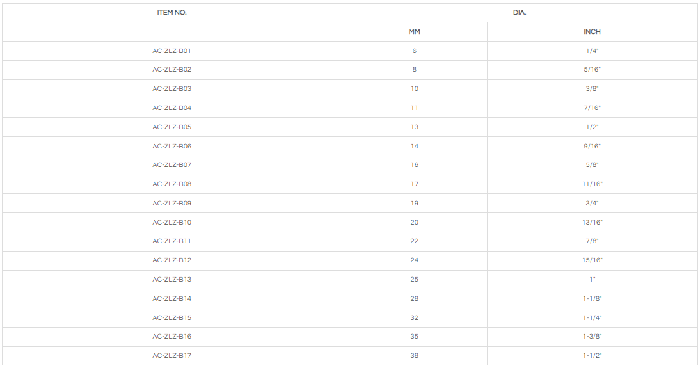Click the 22 mm value

coord(415,241)
